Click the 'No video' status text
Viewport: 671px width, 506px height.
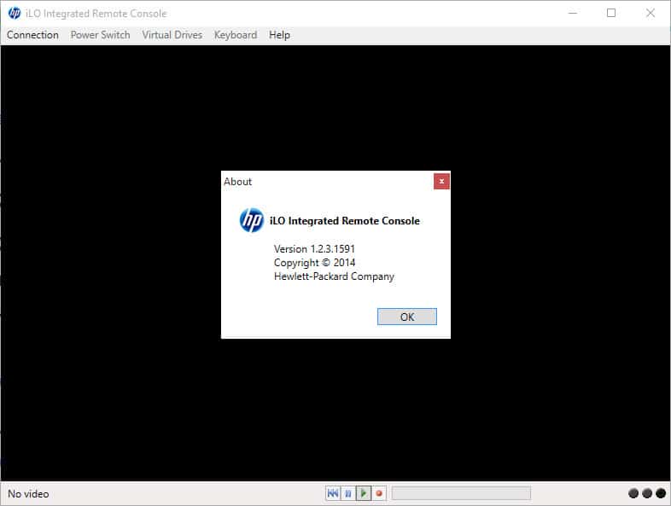click(28, 494)
